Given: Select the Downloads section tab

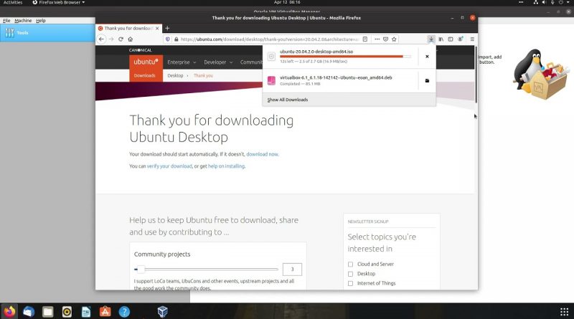Looking at the screenshot, I should (145, 75).
